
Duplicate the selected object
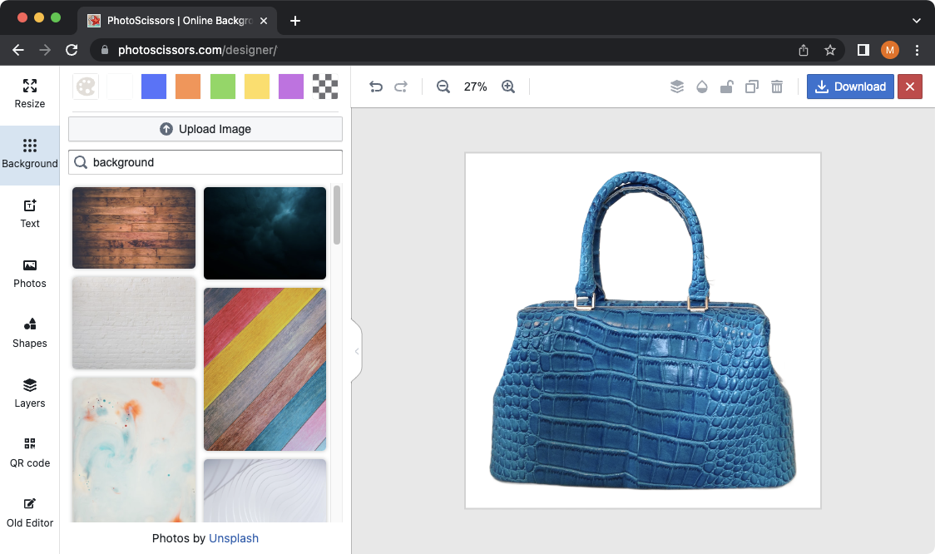[x=751, y=87]
